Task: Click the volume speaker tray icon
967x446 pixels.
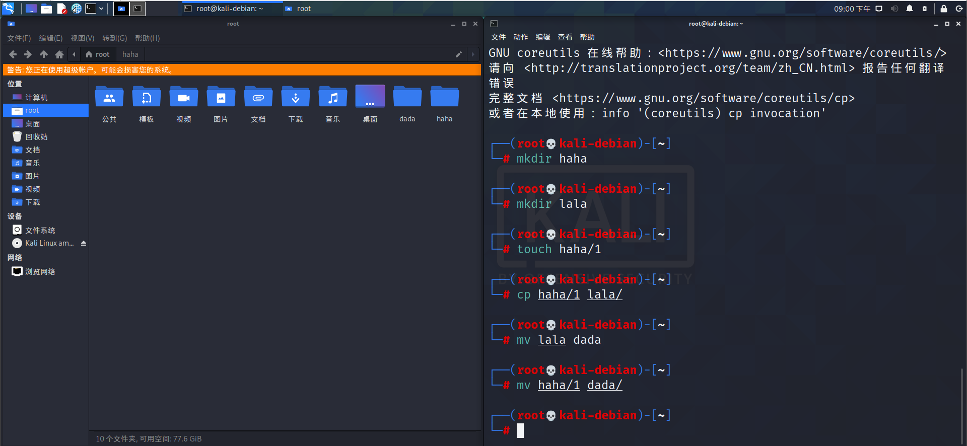Action: tap(894, 9)
